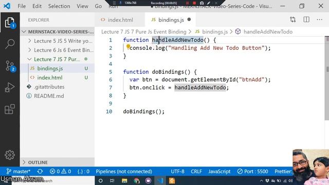This screenshot has height=185, width=329.
Task: Expand the OUTLINE section
Action: coord(58,162)
